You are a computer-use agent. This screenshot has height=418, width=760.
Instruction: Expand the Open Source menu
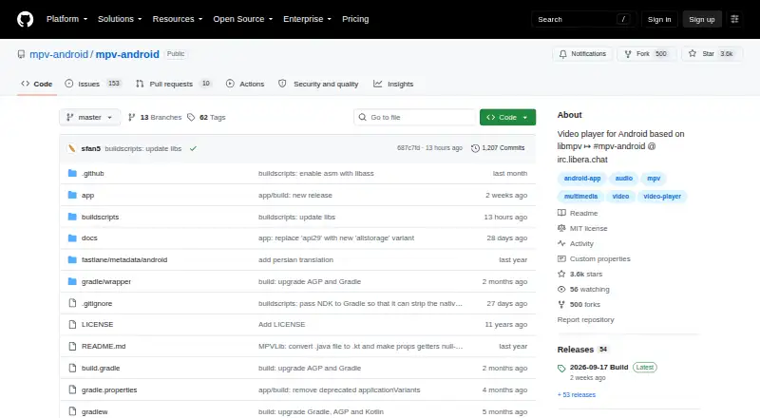click(243, 19)
